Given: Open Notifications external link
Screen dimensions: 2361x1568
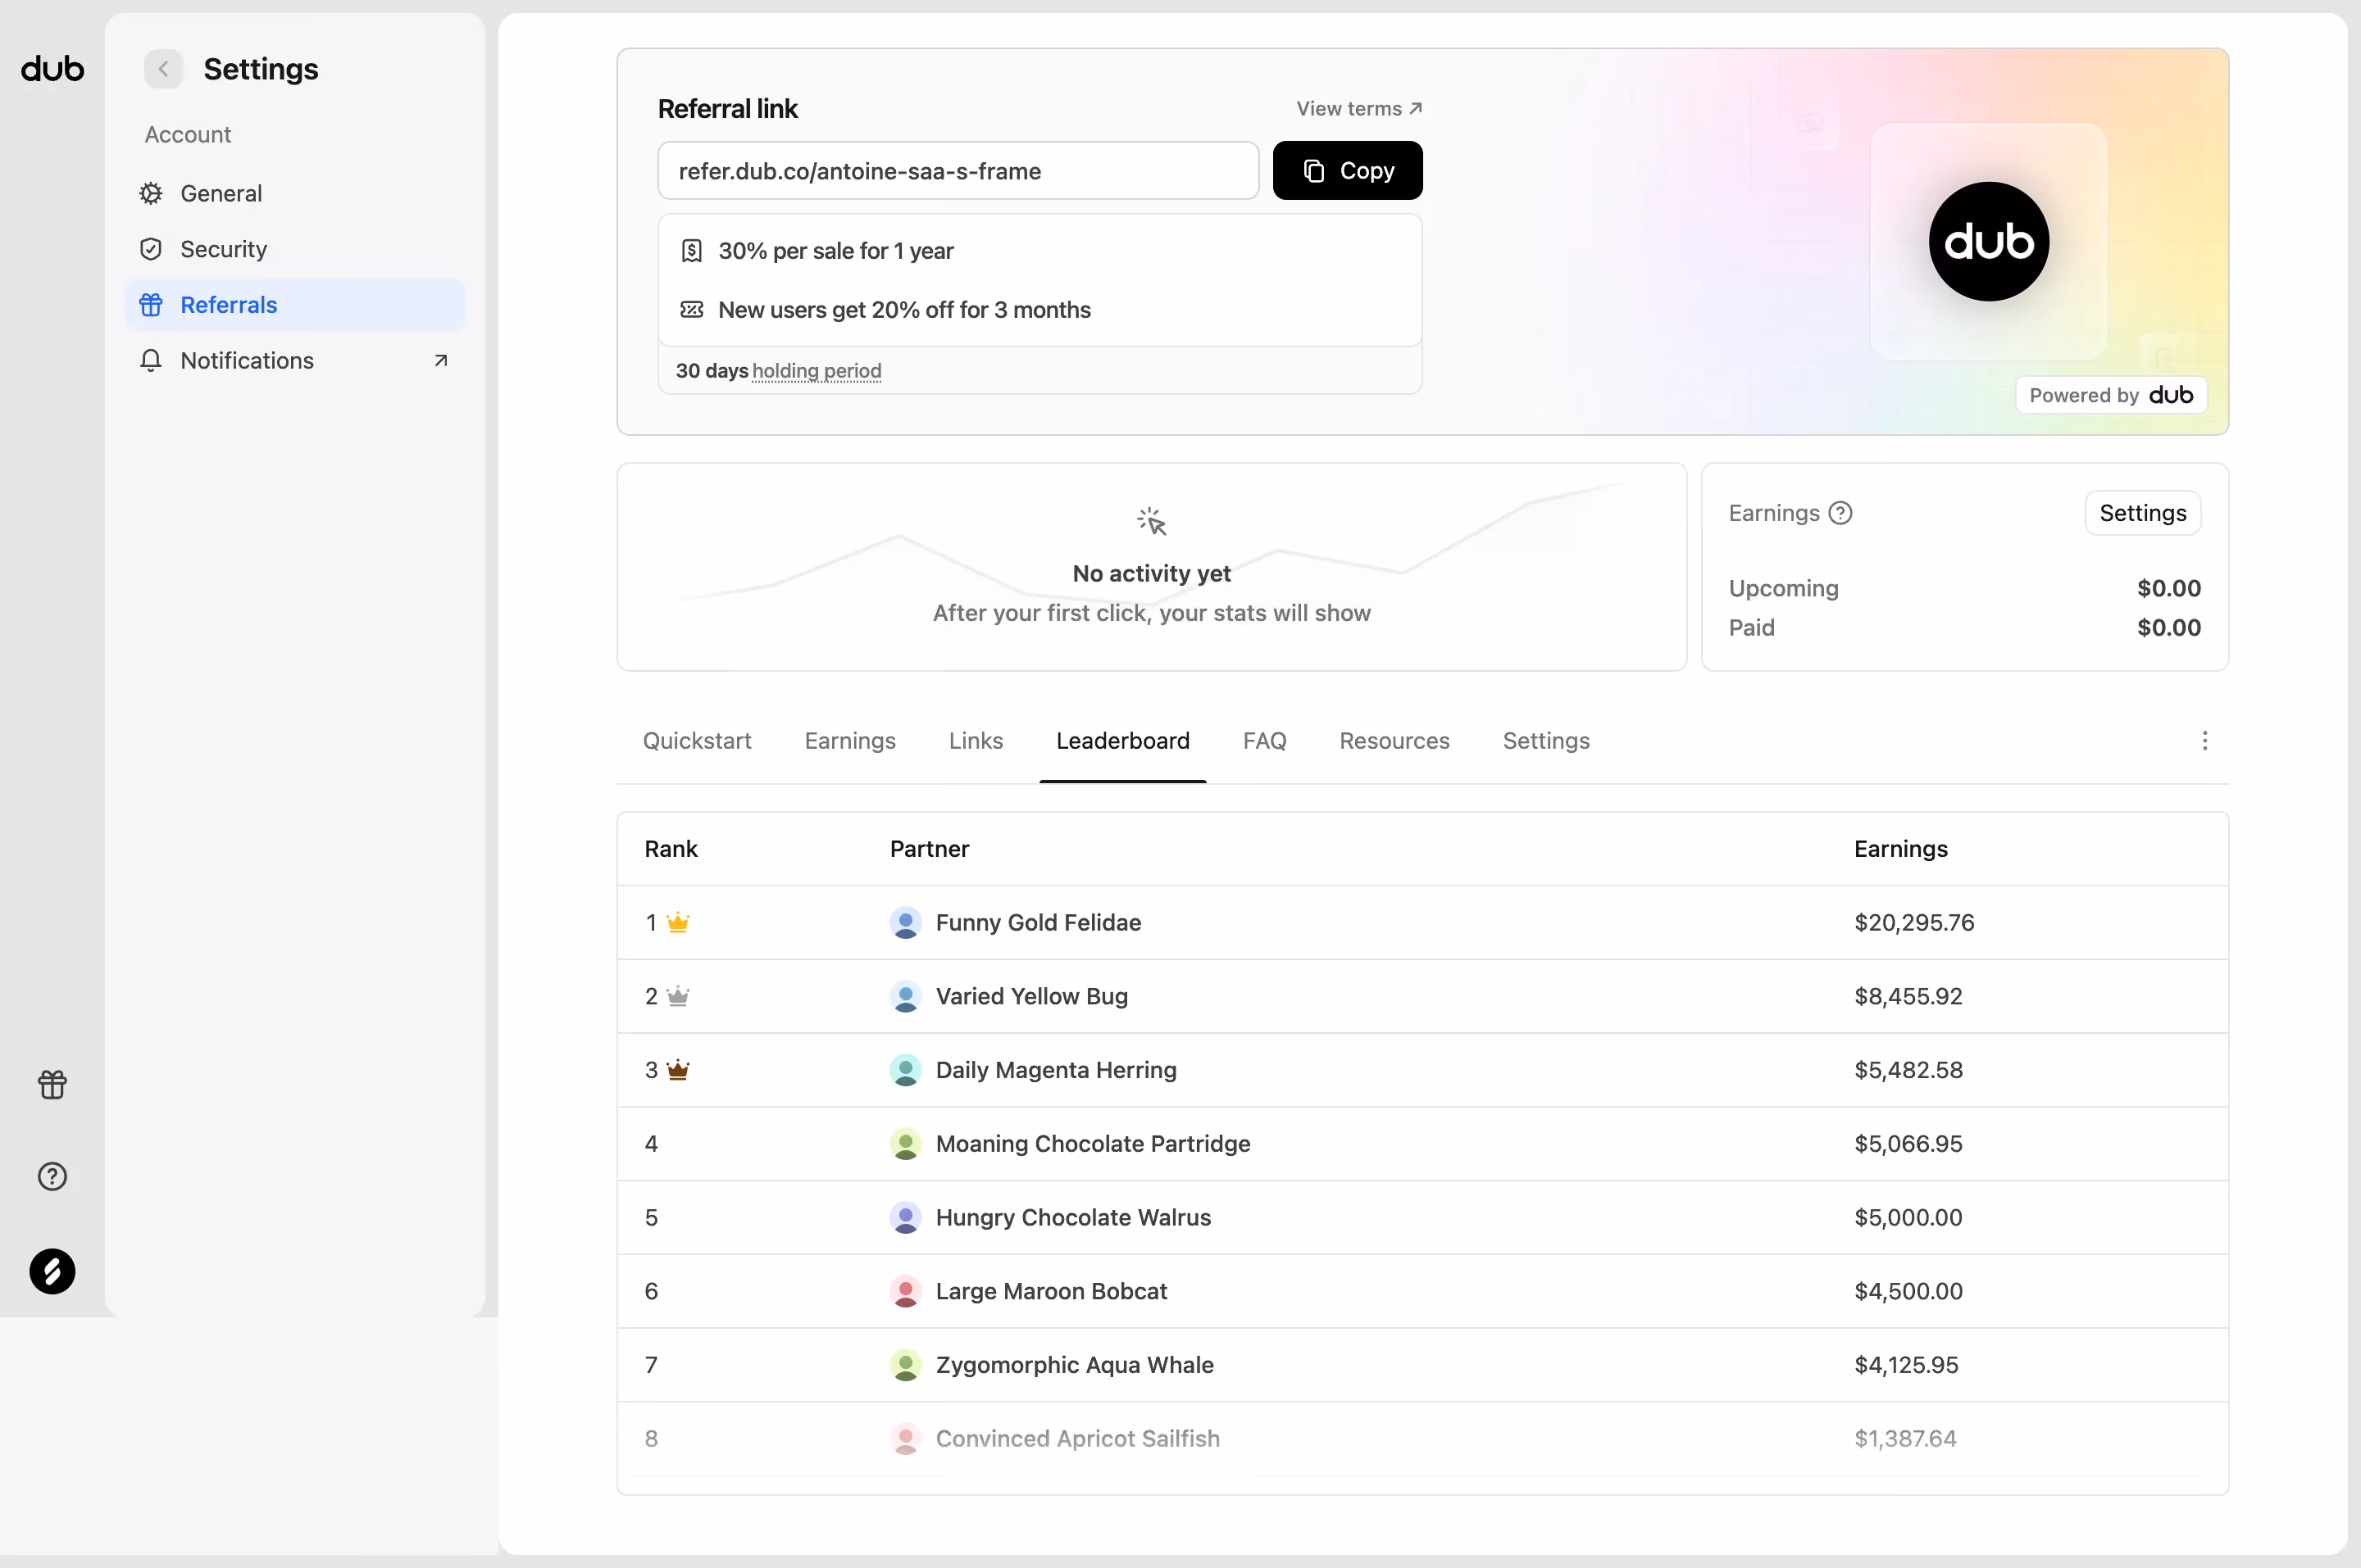Looking at the screenshot, I should tap(295, 361).
